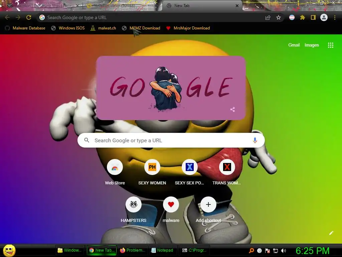Switch to the Firefox Problem... taskbar item
Image resolution: width=342 pixels, height=257 pixels.
(x=132, y=250)
